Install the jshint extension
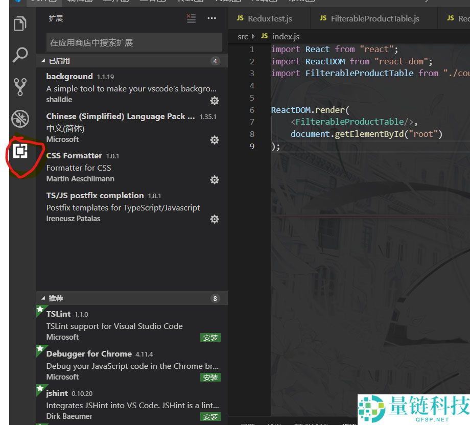The image size is (470, 425). point(210,417)
